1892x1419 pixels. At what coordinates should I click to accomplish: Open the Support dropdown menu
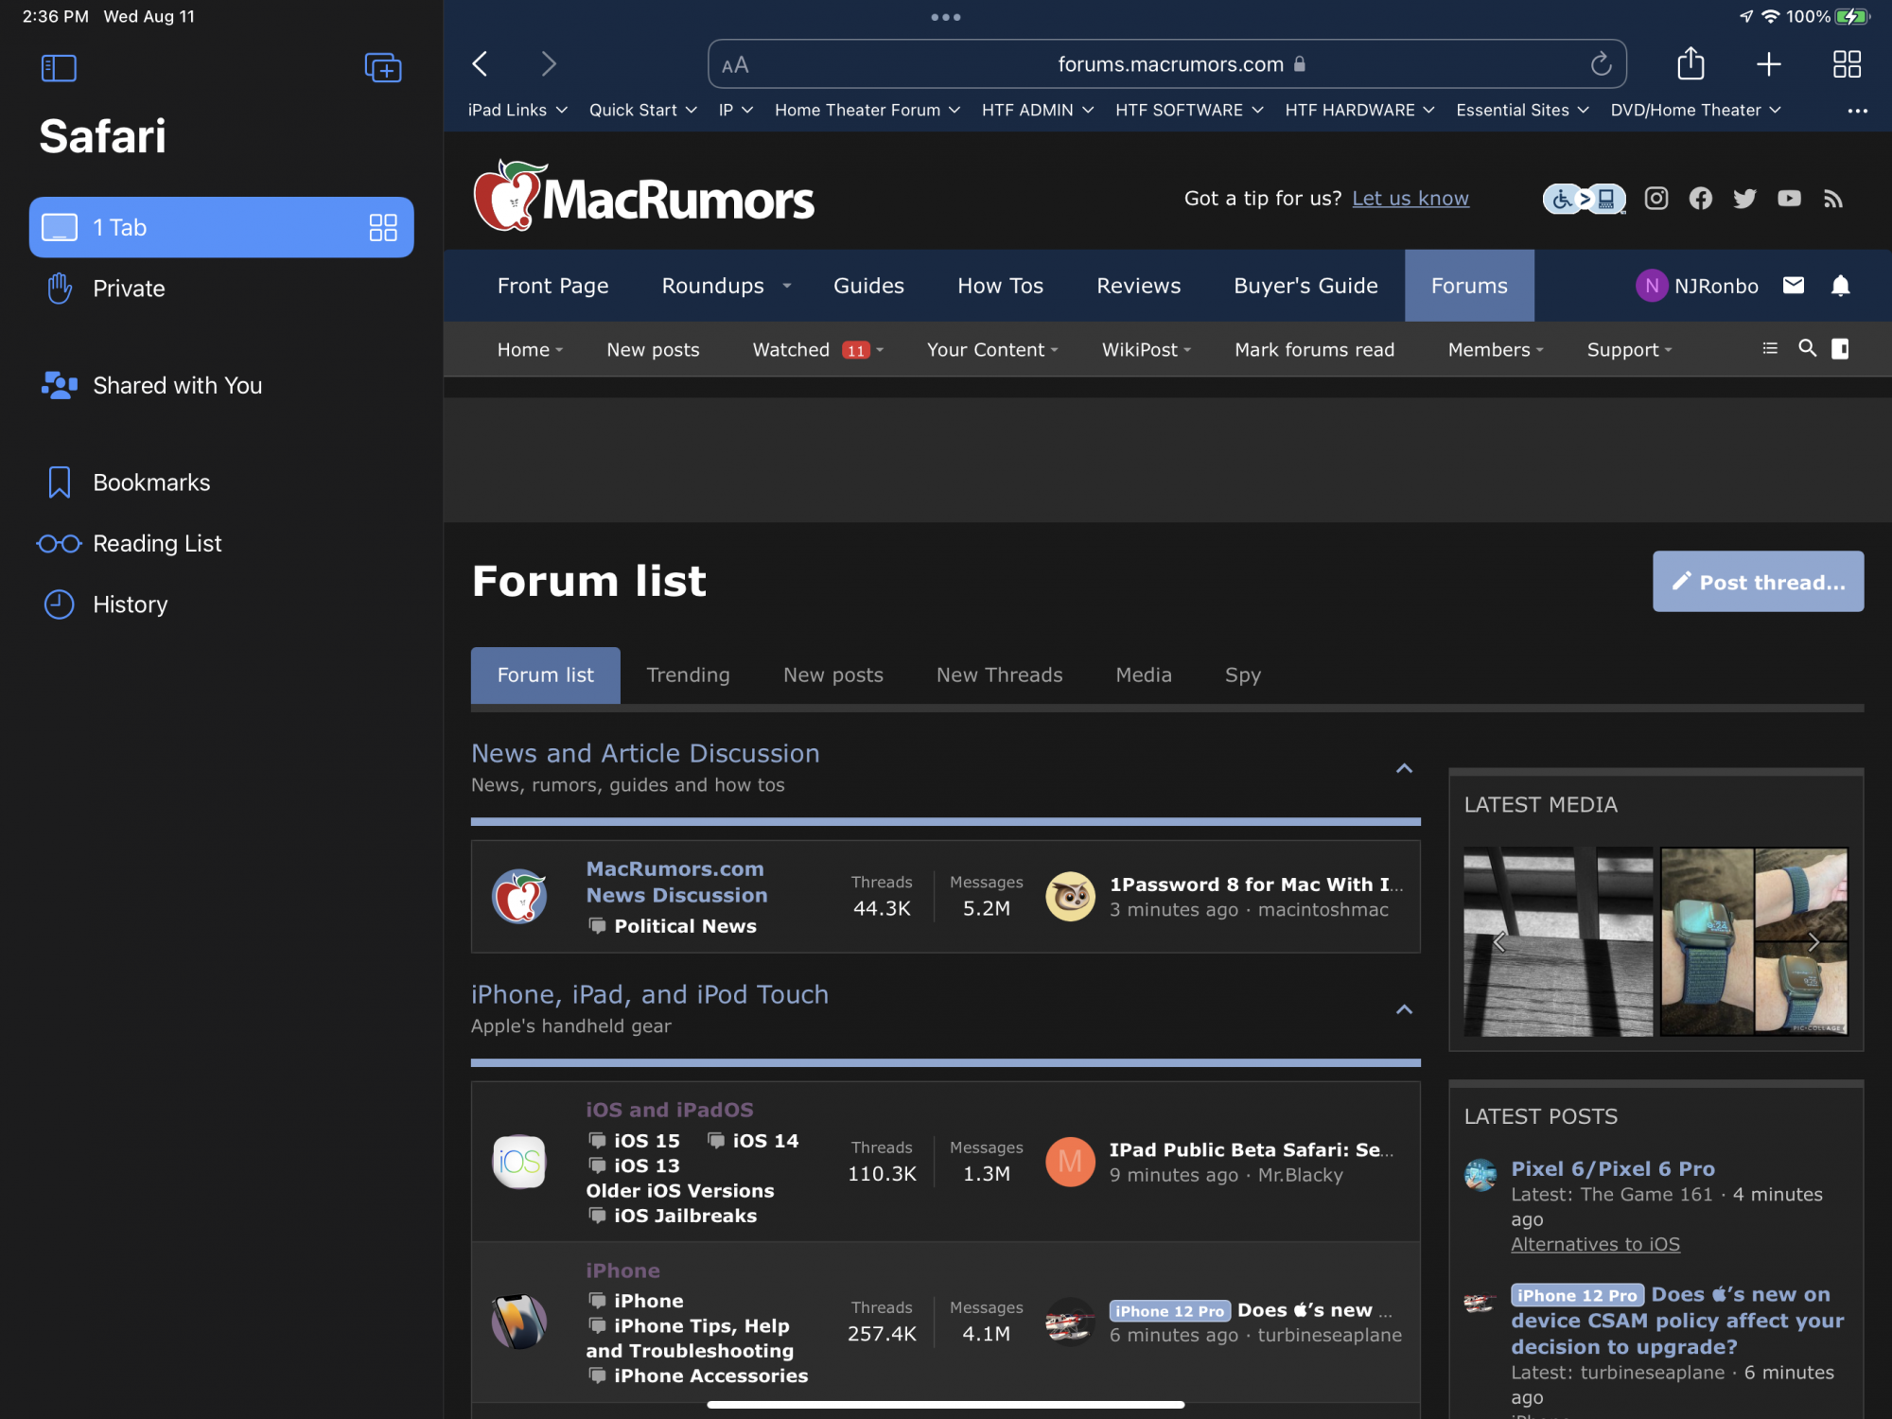tap(1629, 350)
